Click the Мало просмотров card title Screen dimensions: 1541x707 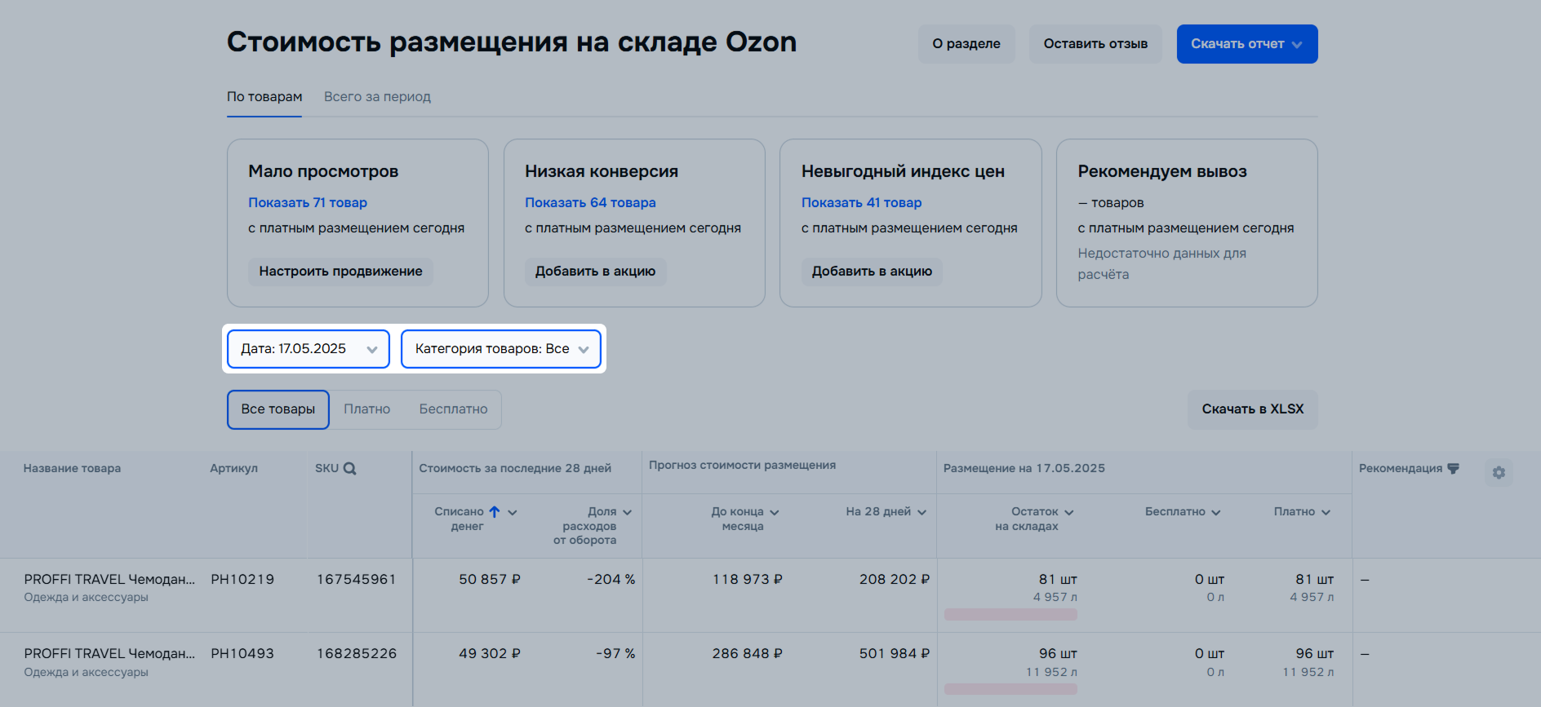(323, 172)
